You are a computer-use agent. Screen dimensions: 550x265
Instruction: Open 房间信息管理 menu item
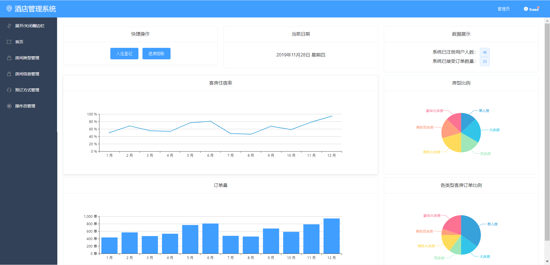[x=29, y=74]
